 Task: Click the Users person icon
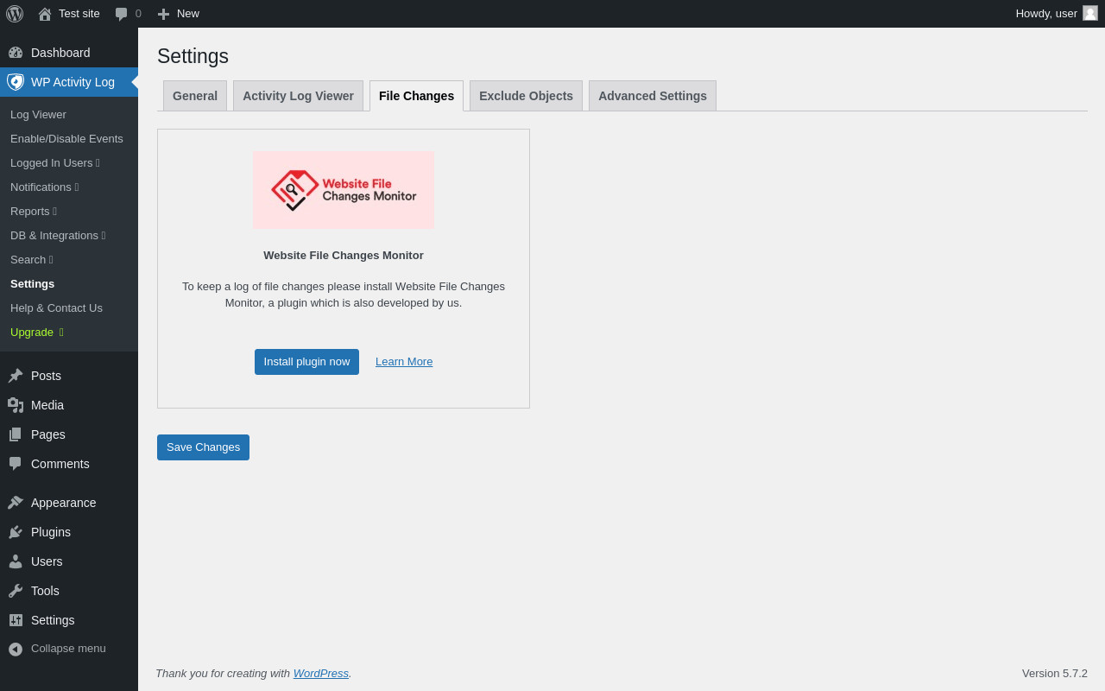[16, 561]
